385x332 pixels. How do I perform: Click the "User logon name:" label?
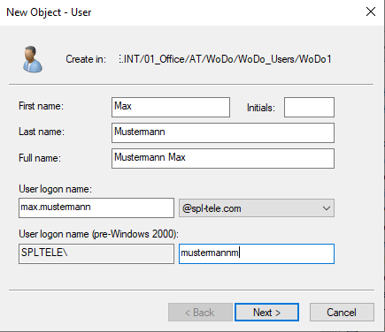(55, 189)
